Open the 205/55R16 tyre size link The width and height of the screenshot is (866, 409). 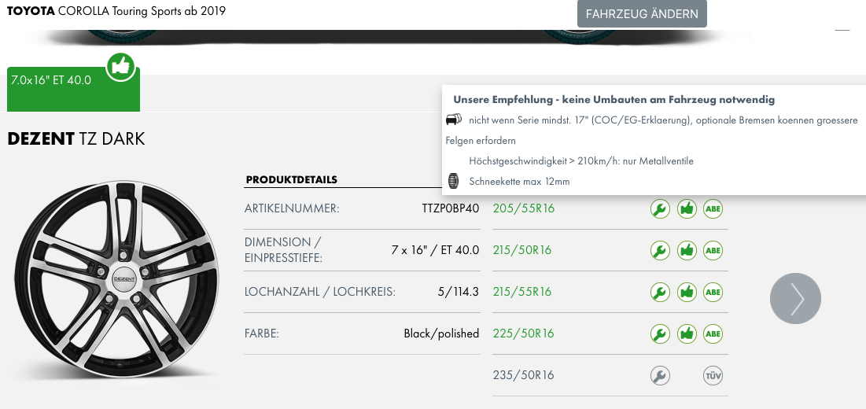click(524, 208)
